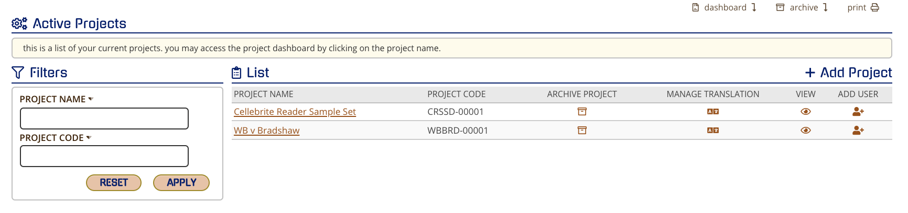Focus the Project Name filter text field
Screen dimensions: 908x213
point(104,119)
